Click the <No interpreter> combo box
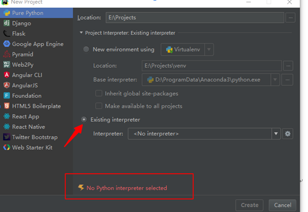 coord(204,134)
